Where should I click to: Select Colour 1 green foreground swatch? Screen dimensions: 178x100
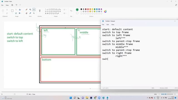(x=77, y=10)
